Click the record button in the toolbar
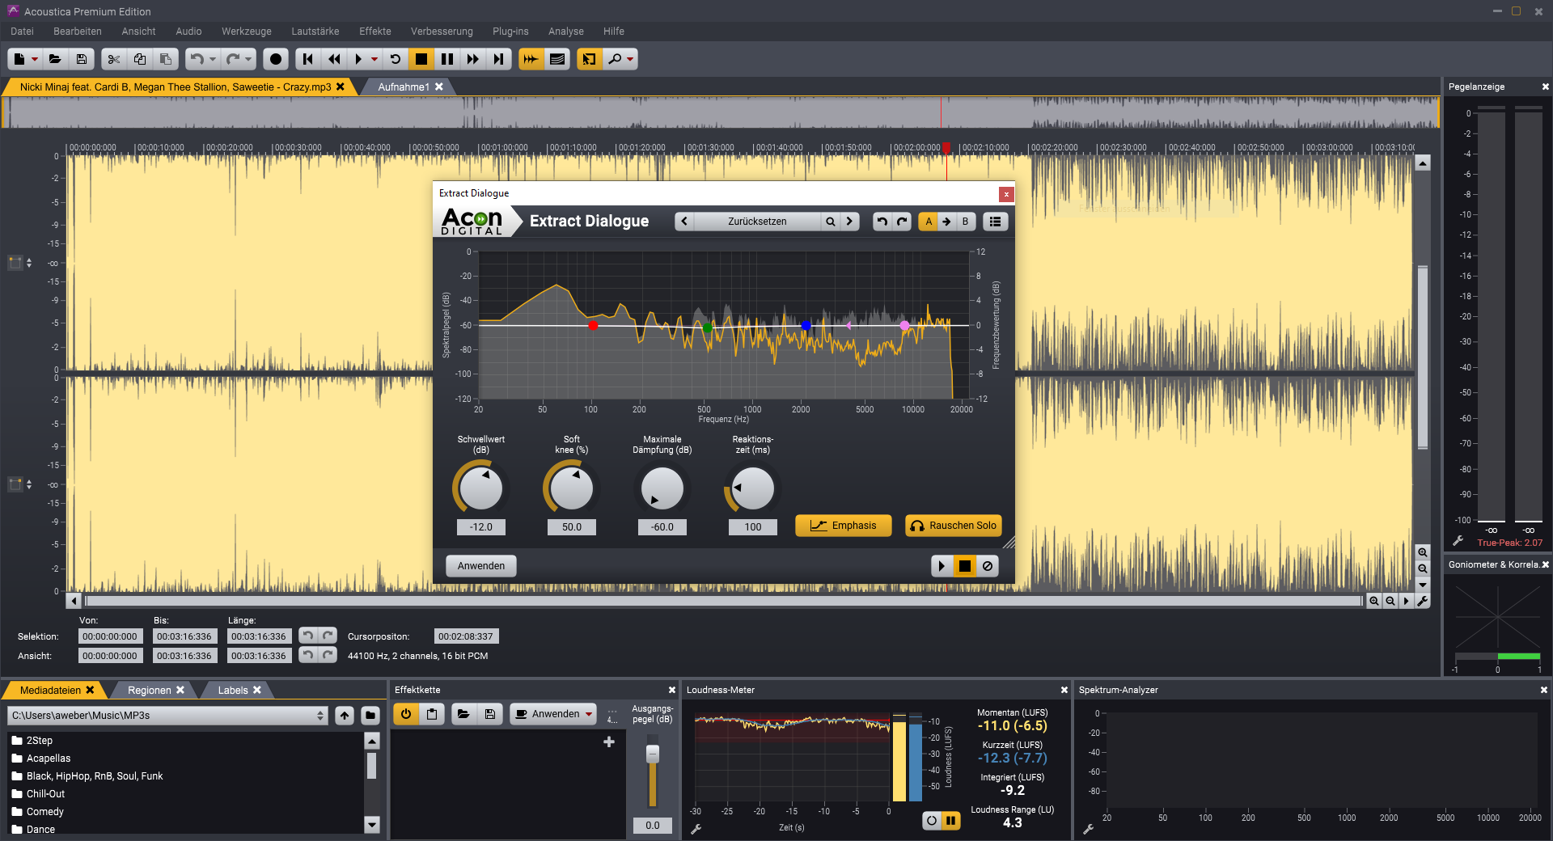This screenshot has height=841, width=1553. 276,59
